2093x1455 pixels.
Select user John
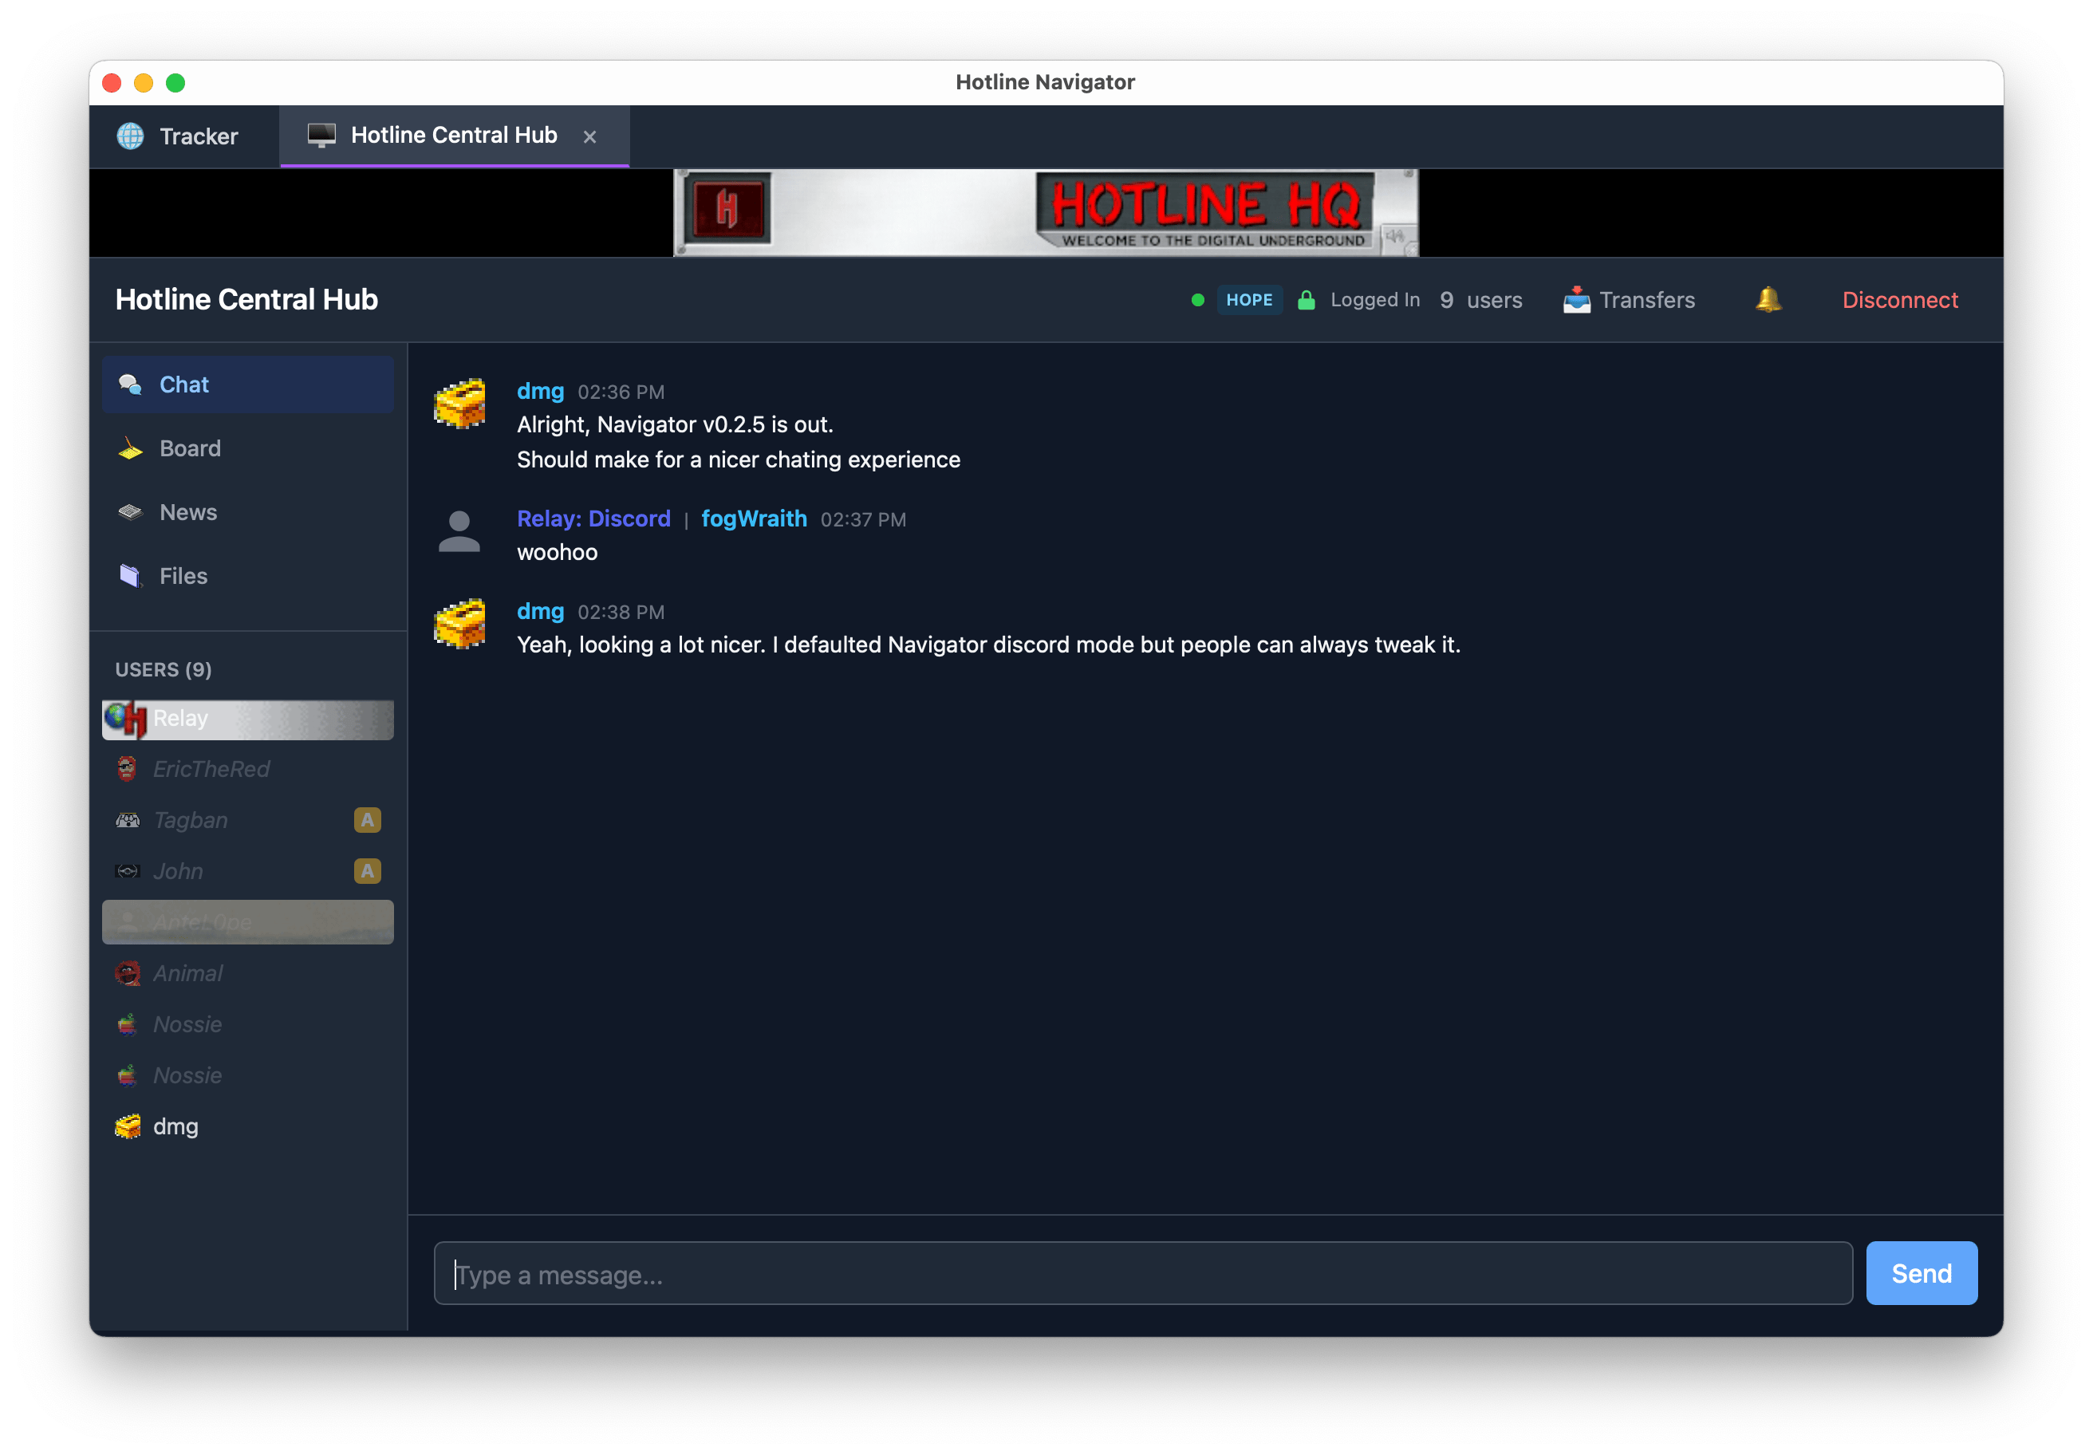[248, 872]
